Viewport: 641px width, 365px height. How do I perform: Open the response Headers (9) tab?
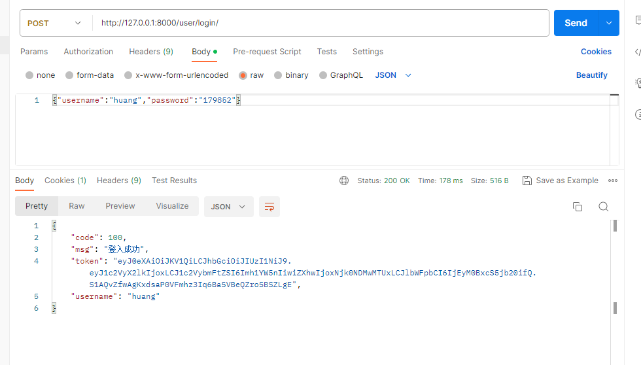click(x=119, y=181)
